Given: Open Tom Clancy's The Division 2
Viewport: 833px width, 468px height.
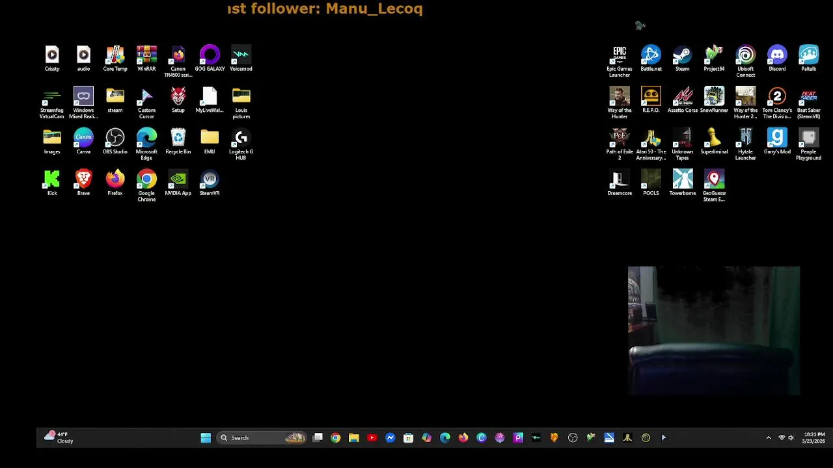Looking at the screenshot, I should coord(777,103).
